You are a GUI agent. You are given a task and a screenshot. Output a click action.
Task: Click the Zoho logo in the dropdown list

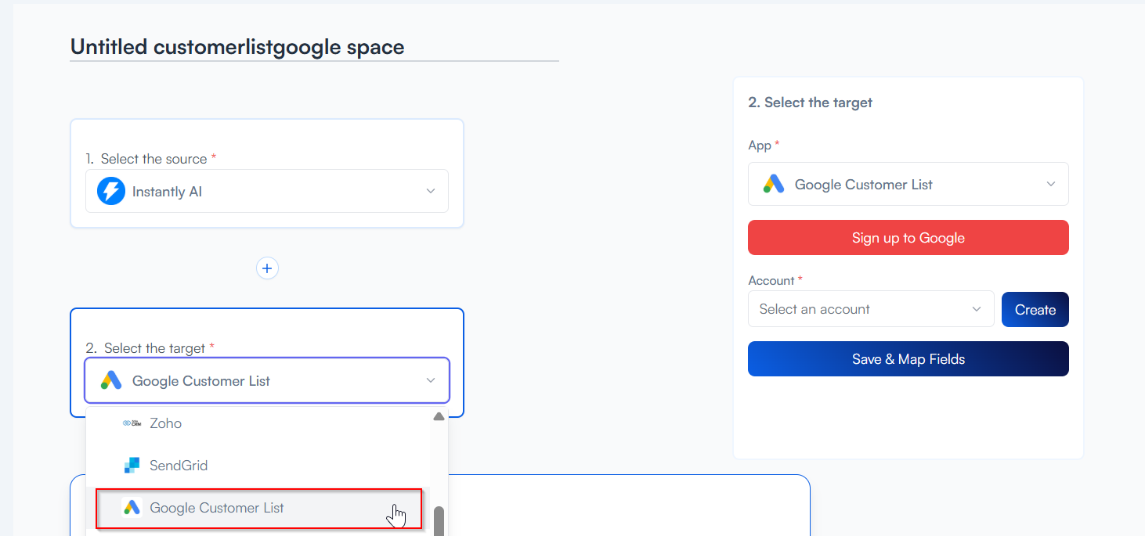131,423
